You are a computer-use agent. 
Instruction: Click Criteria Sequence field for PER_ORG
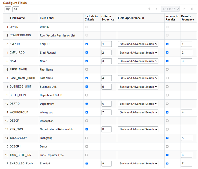(106, 130)
